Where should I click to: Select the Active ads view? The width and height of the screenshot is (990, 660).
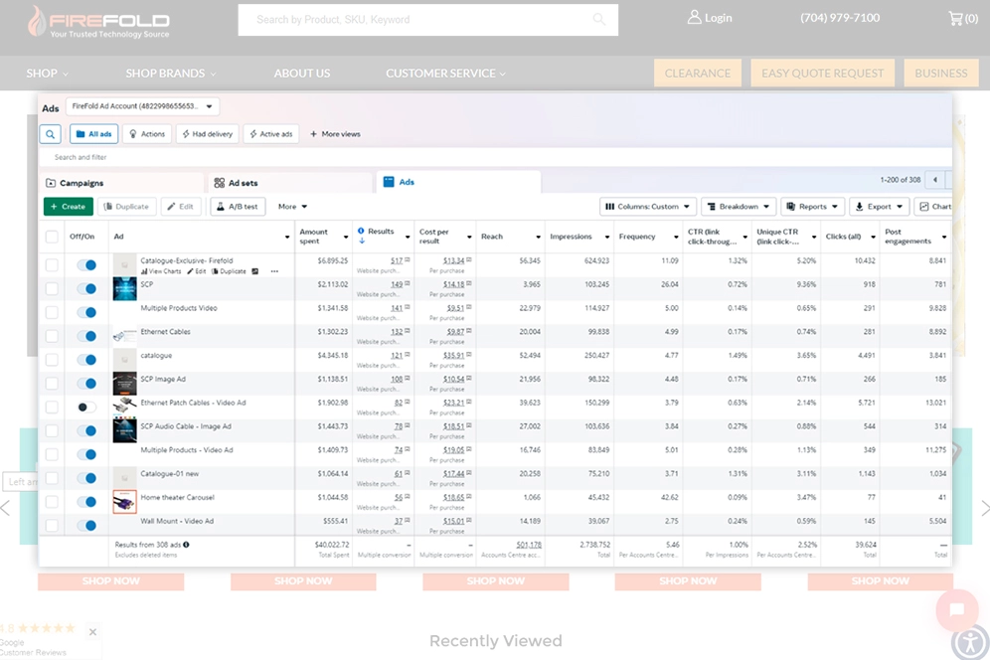(271, 134)
